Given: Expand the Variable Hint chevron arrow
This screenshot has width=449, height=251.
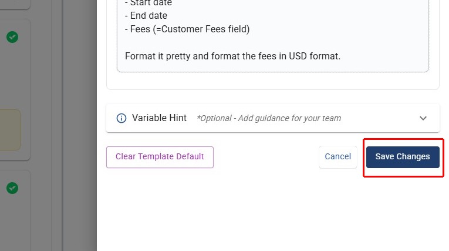Looking at the screenshot, I should 423,118.
